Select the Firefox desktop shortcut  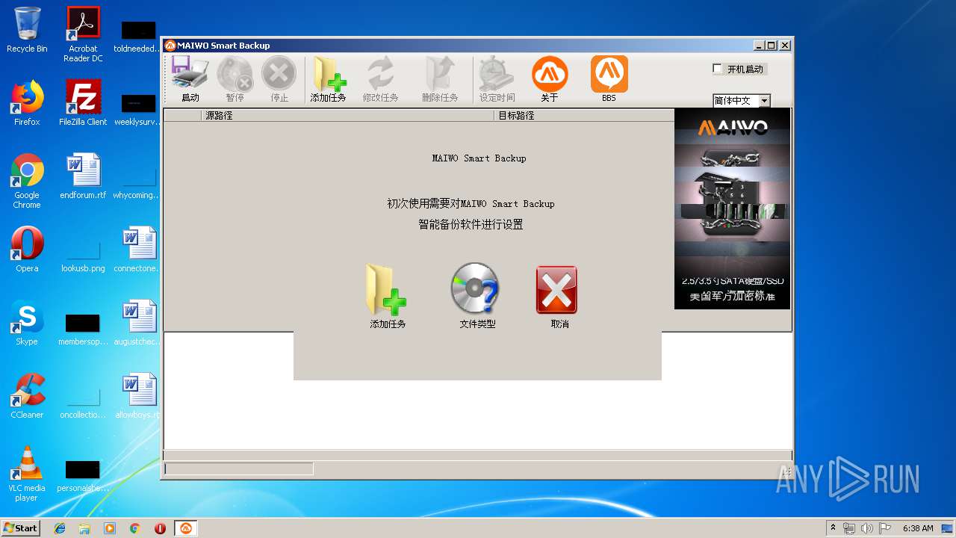click(x=27, y=103)
